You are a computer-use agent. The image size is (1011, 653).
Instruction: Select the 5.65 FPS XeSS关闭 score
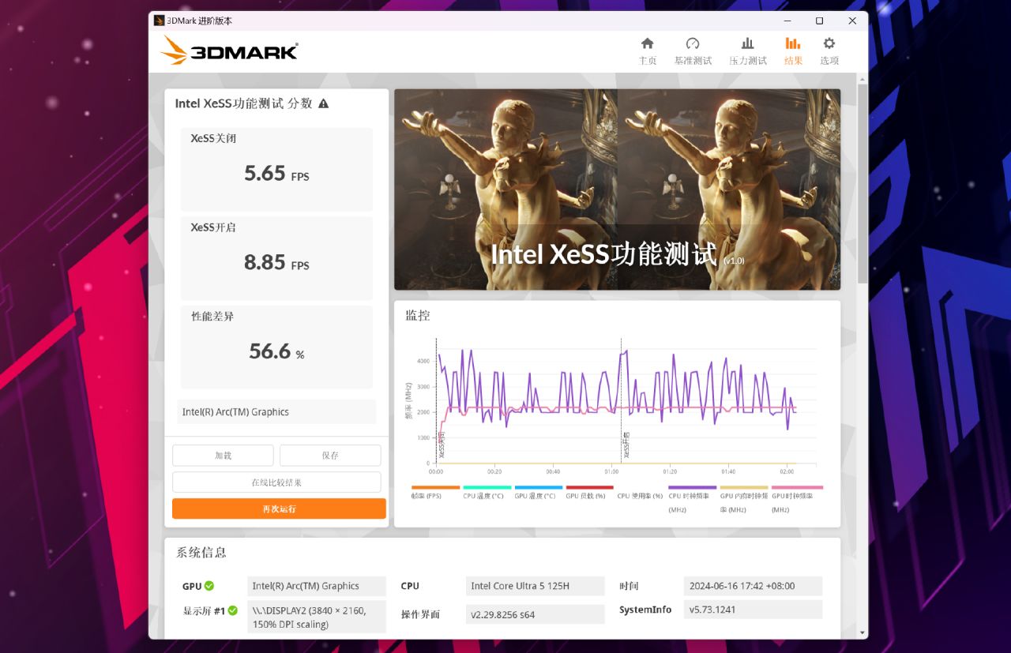click(x=276, y=174)
